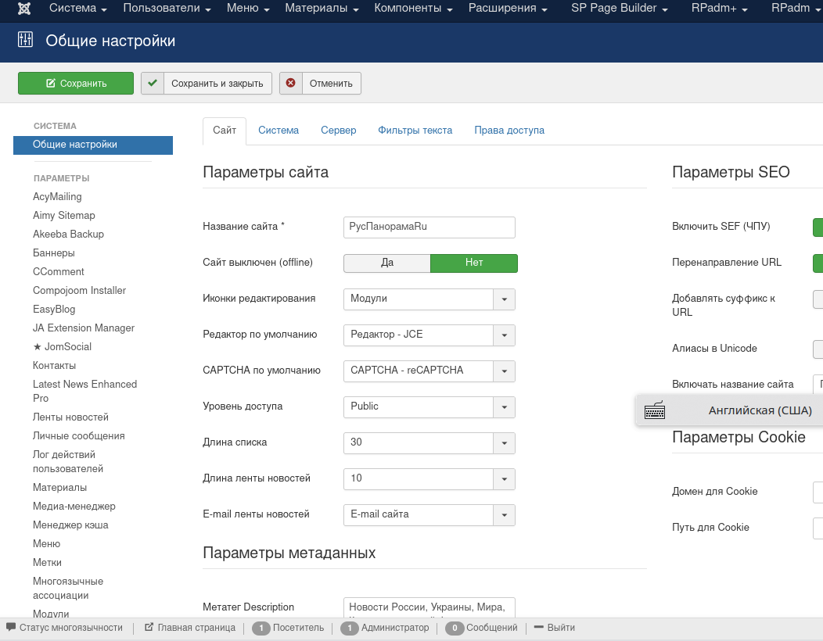Expand the E-mail ленты новостей dropdown
823x641 pixels.
[x=505, y=515]
